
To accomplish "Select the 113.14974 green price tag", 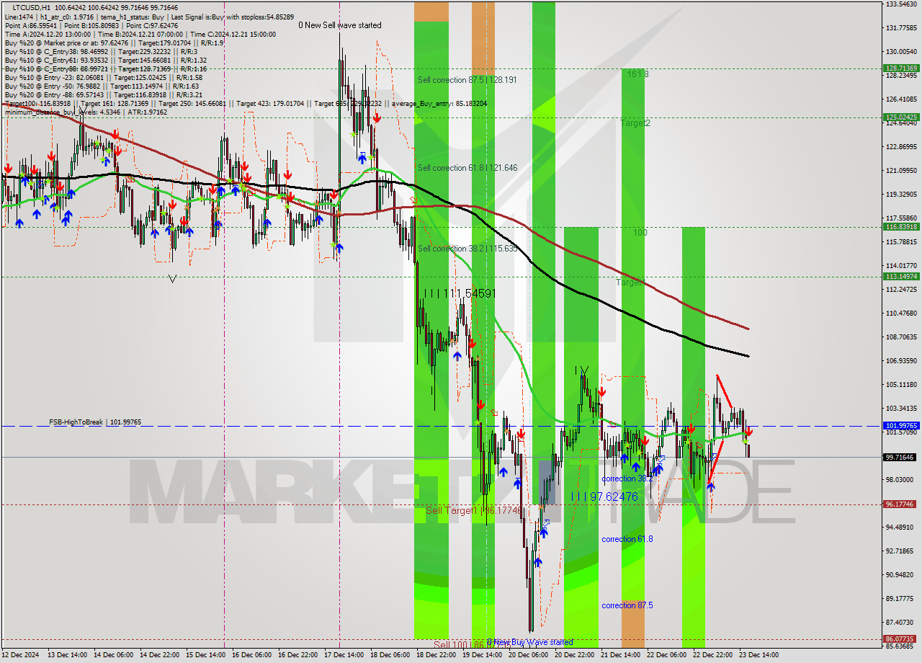I will (901, 277).
